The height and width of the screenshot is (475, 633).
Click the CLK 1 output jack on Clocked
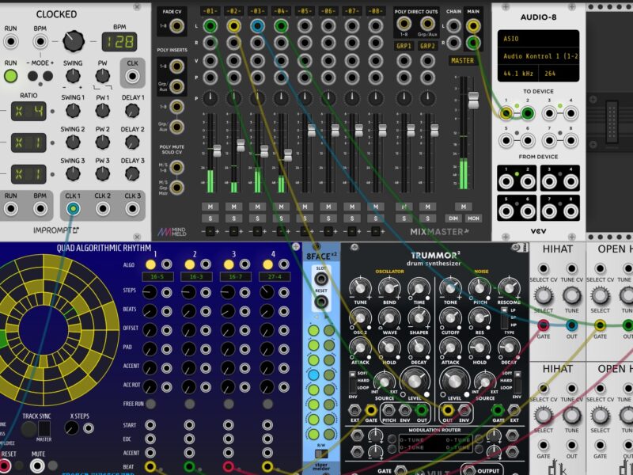tap(73, 209)
